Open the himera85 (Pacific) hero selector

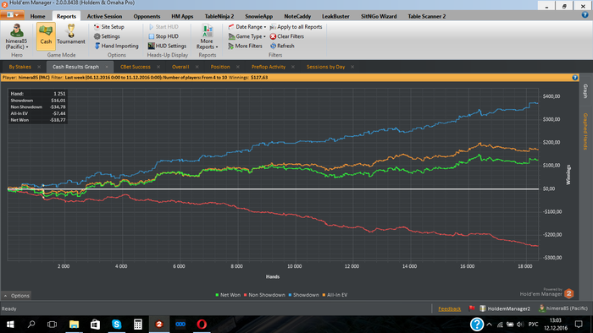pos(17,36)
